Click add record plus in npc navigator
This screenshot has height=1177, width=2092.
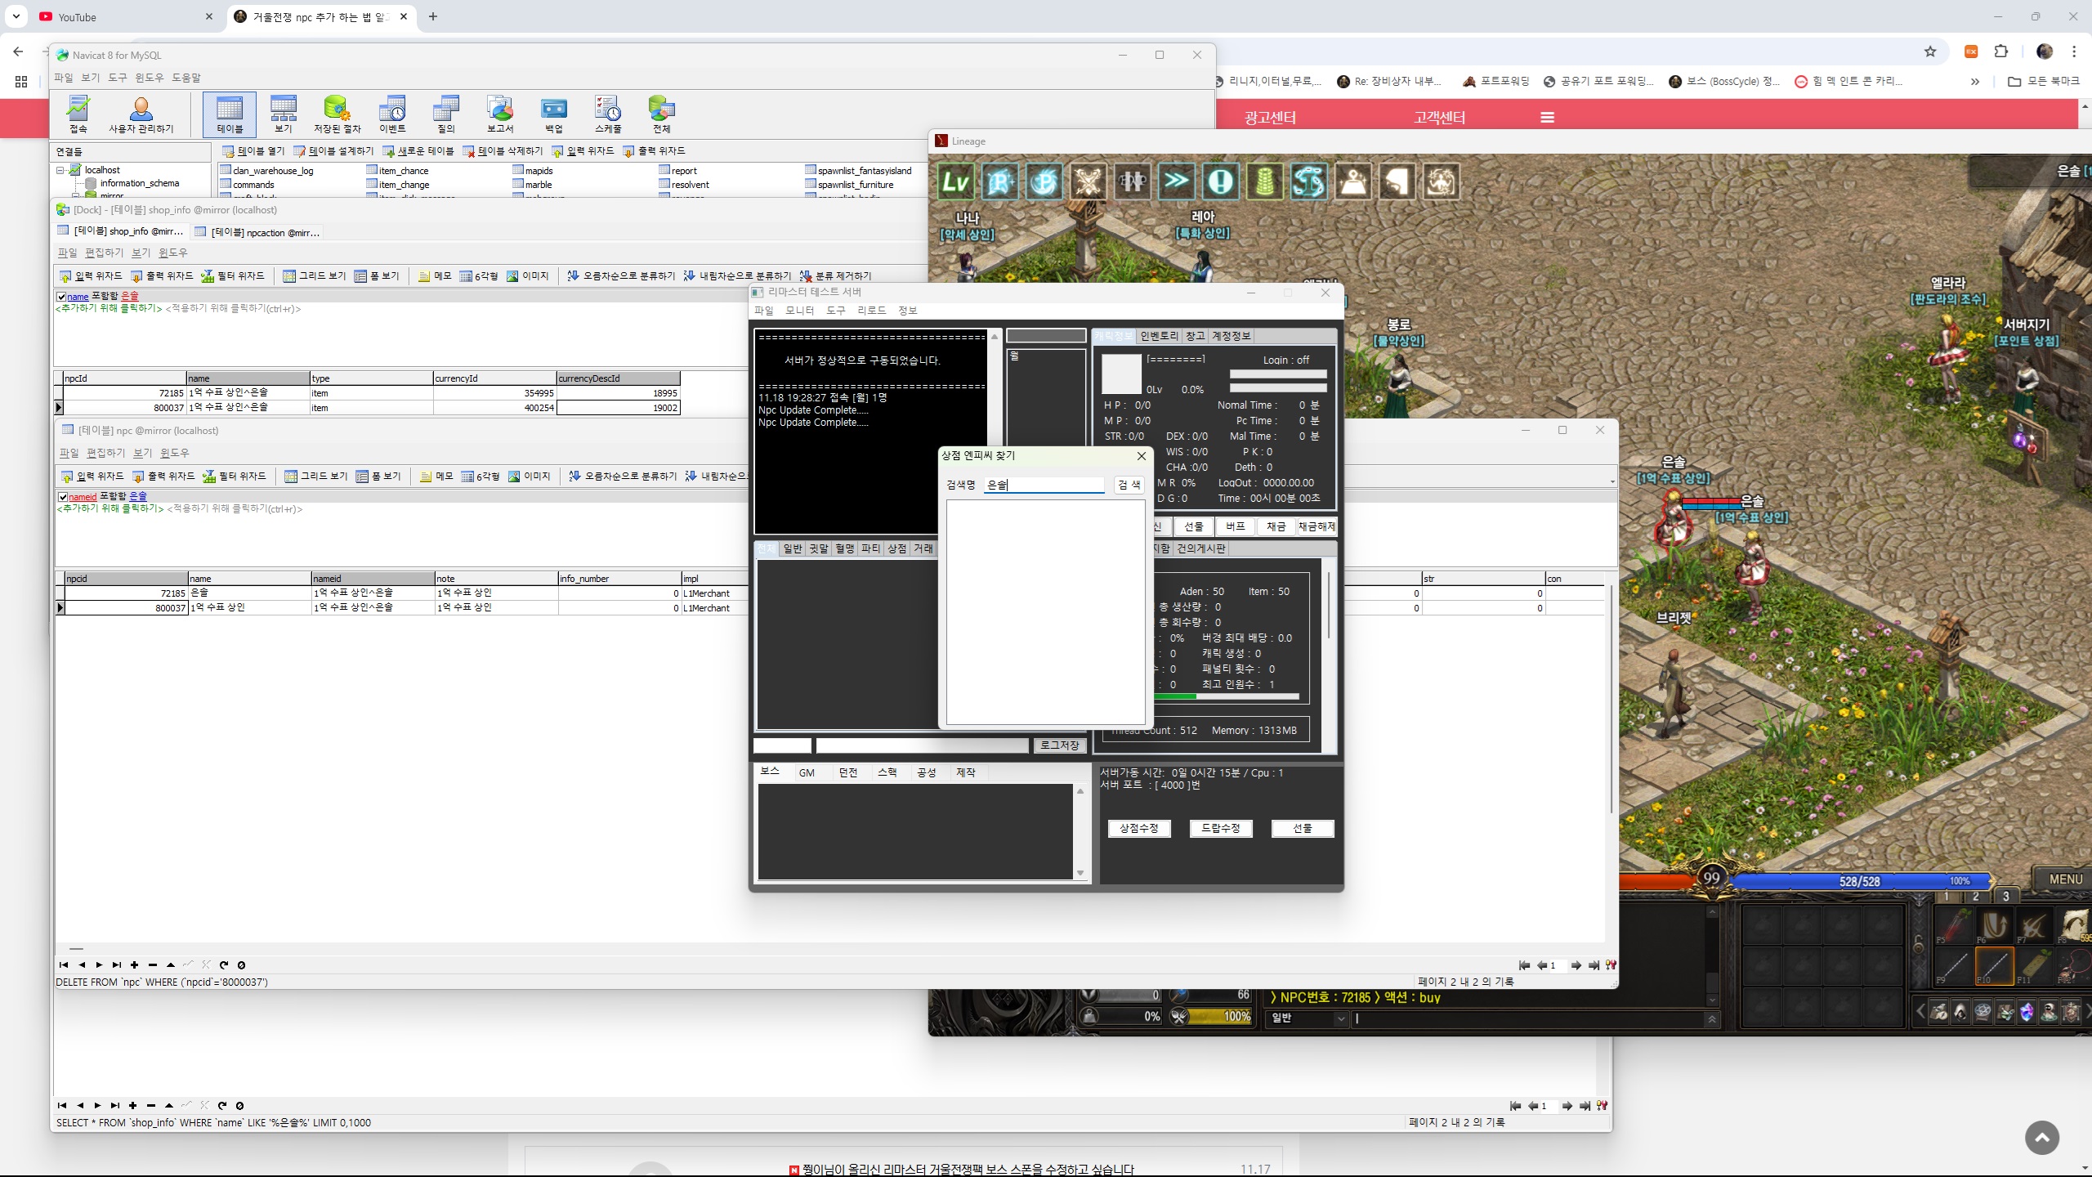click(134, 965)
